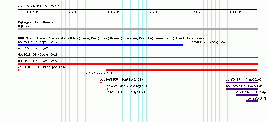Screen dimensions: 266x122
Task: Click the red dgv9819n54 loss bar
Action: (138, 57)
